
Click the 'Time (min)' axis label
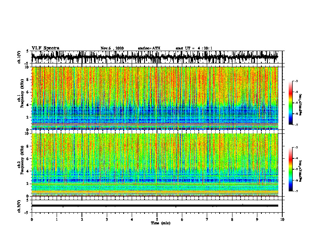tap(161, 223)
